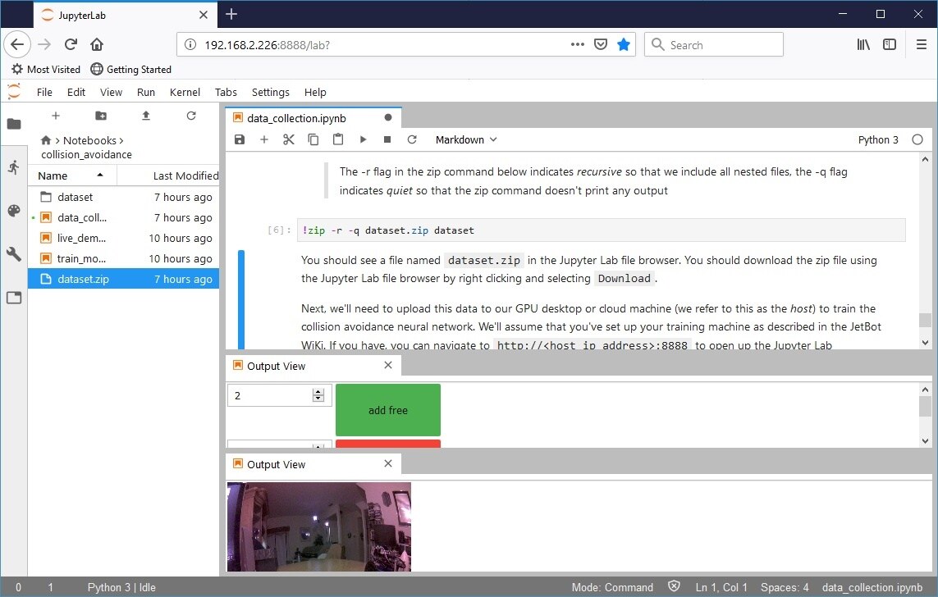Screen dimensions: 938x597
Task: Select the dataset.zip file
Action: tap(83, 280)
